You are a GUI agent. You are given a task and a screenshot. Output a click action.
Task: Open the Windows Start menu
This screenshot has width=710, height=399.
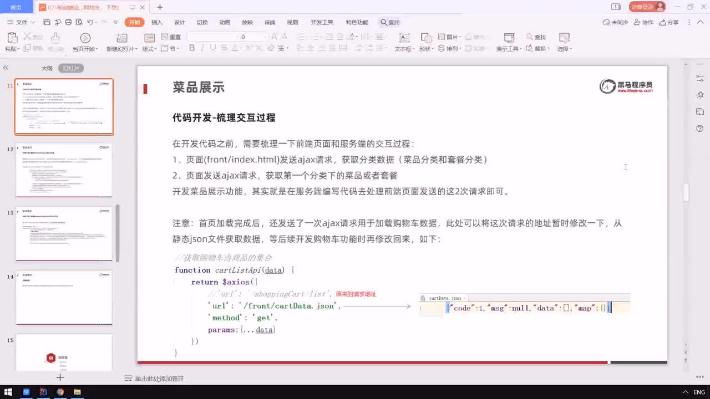coord(8,392)
